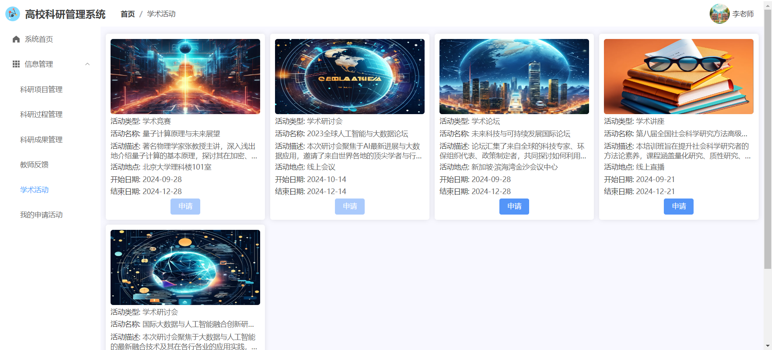Select 学术活动 in sidebar
Screen dimensions: 772x350
34,190
